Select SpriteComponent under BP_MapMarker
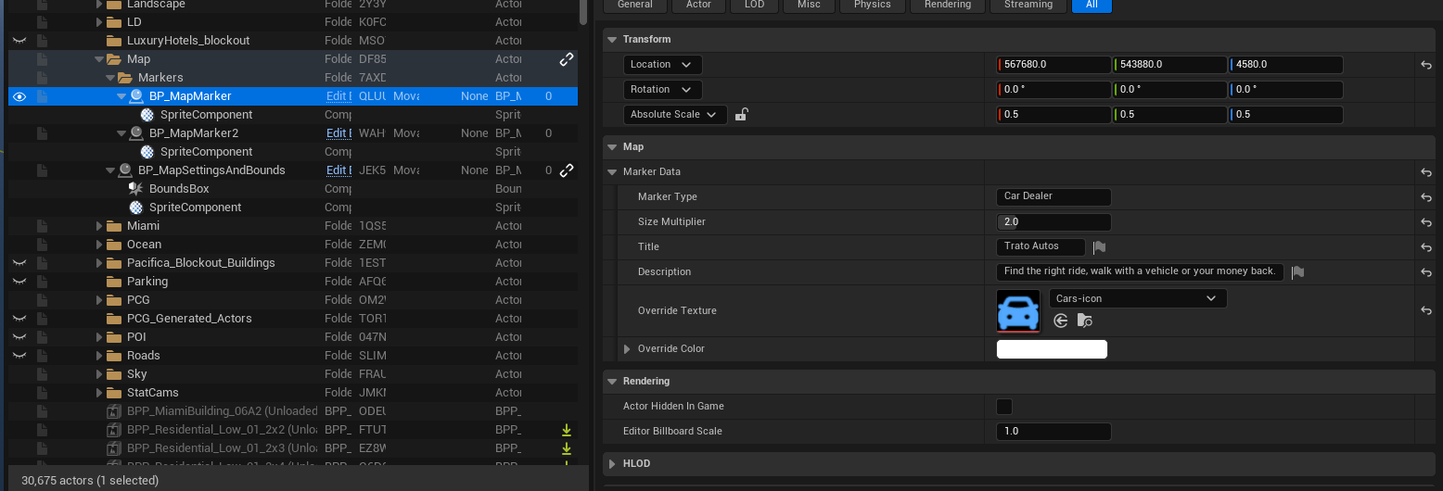This screenshot has height=491, width=1443. 206,115
